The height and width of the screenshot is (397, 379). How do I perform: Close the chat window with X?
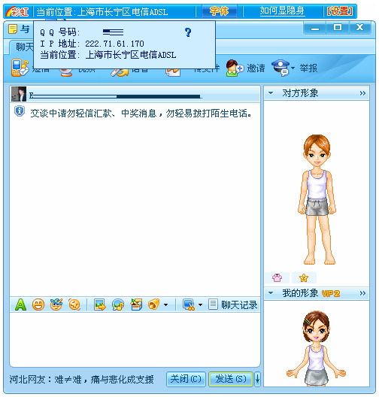(359, 28)
